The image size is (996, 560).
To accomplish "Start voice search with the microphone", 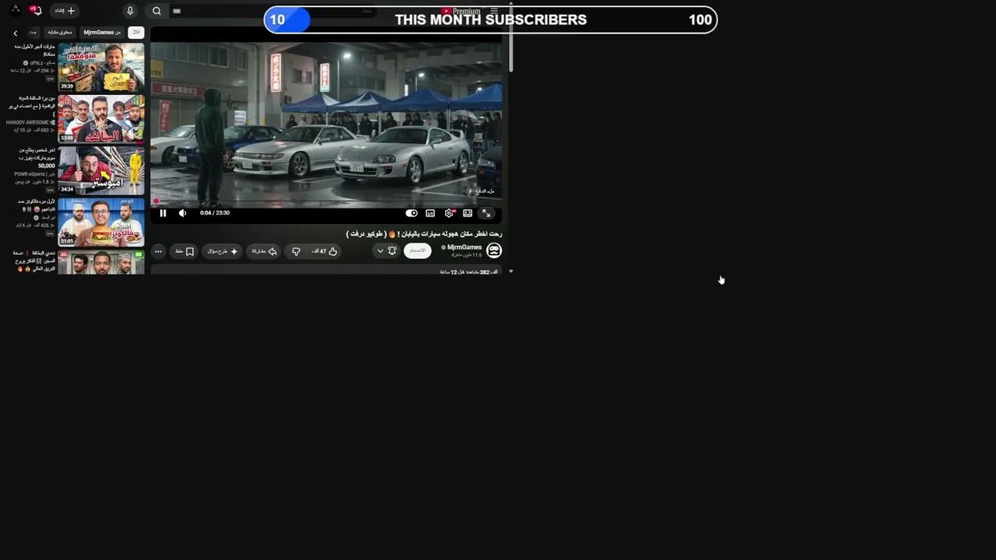I will tap(130, 11).
